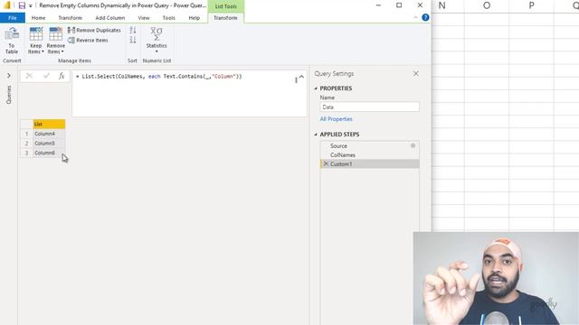This screenshot has height=325, width=579.
Task: Cancel formula edit with X icon
Action: (x=29, y=76)
